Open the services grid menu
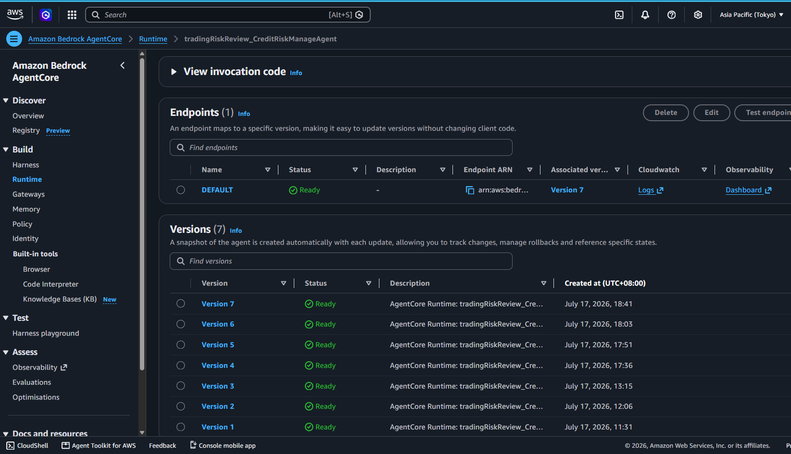Viewport: 791px width, 454px height. click(72, 15)
